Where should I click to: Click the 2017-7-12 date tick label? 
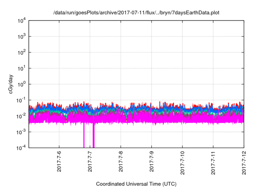click(x=244, y=163)
